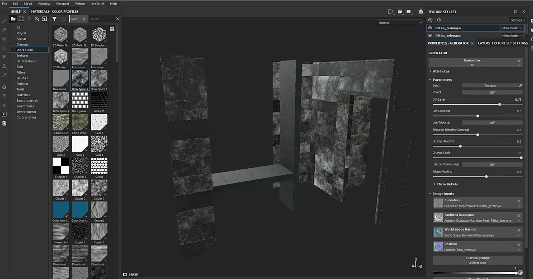533x279 pixels.
Task: Click the Photoshop export icon in left toolbar
Action: (4, 114)
